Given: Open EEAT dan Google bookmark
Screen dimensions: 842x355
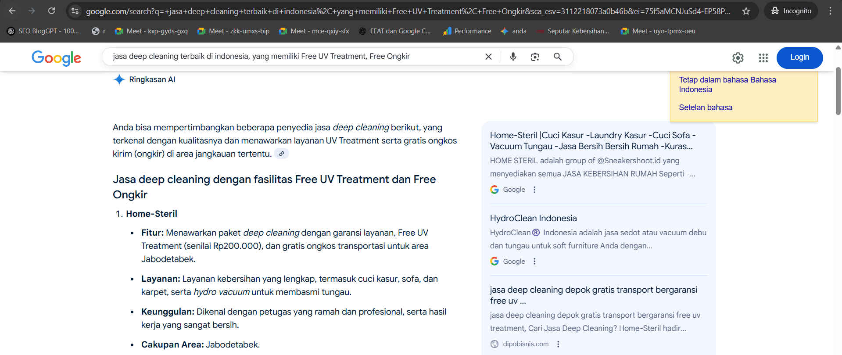Looking at the screenshot, I should tap(395, 31).
